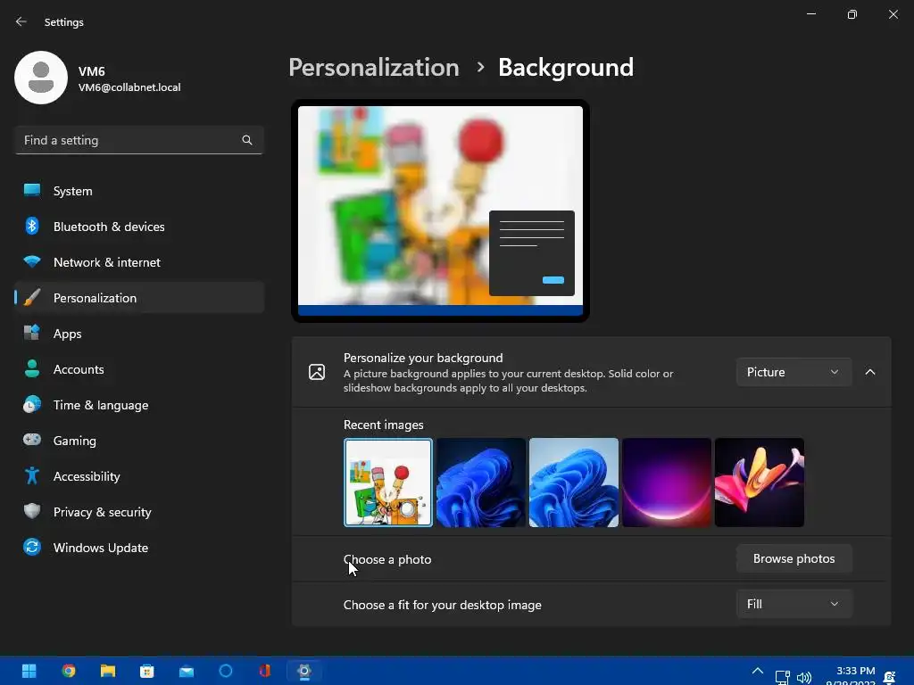Click the picture icon beside Personalize your background
Image resolution: width=914 pixels, height=685 pixels.
(317, 372)
